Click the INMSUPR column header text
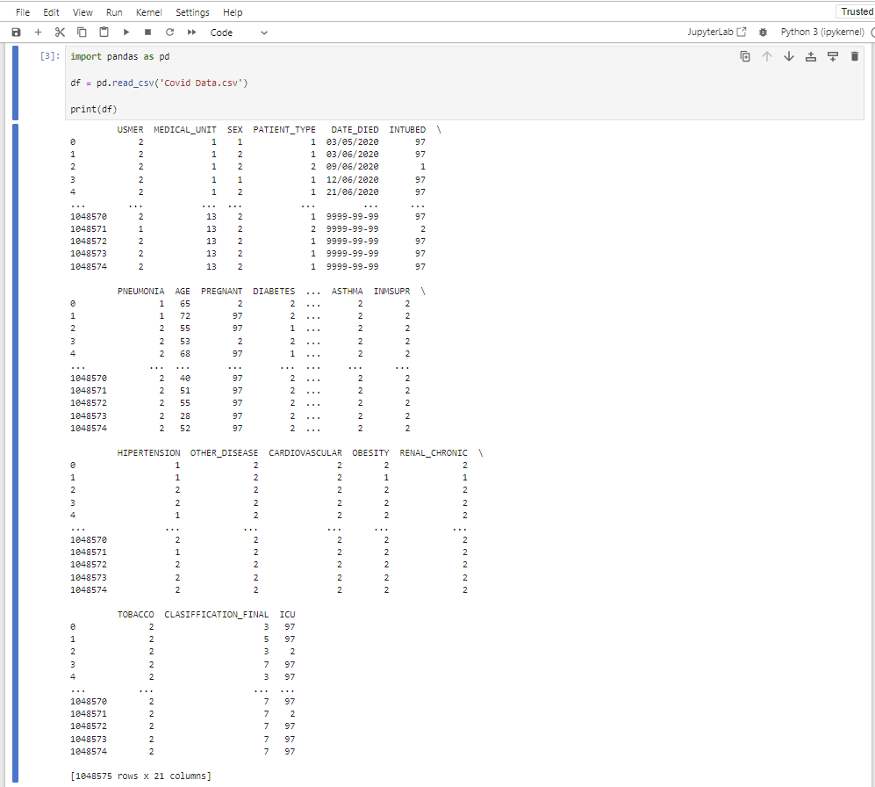Viewport: 875px width, 787px height. (x=391, y=292)
